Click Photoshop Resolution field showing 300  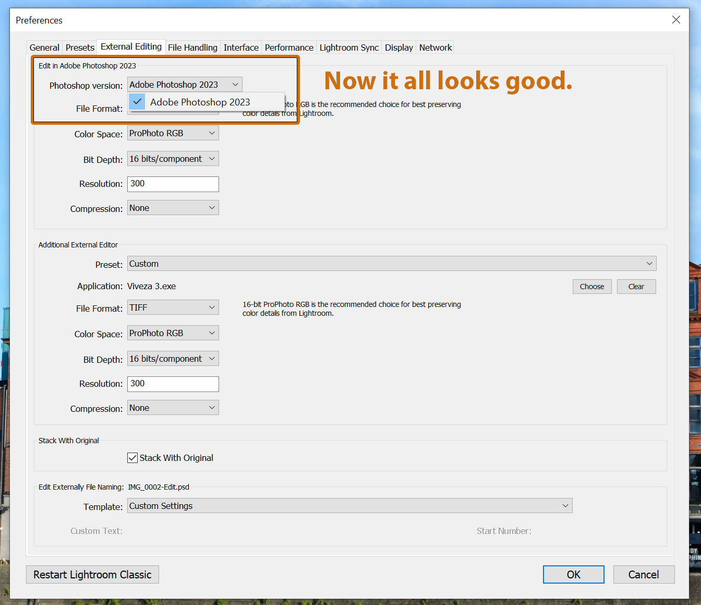point(173,184)
